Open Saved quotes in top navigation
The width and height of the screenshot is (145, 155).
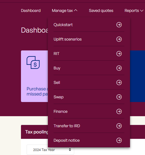click(101, 10)
